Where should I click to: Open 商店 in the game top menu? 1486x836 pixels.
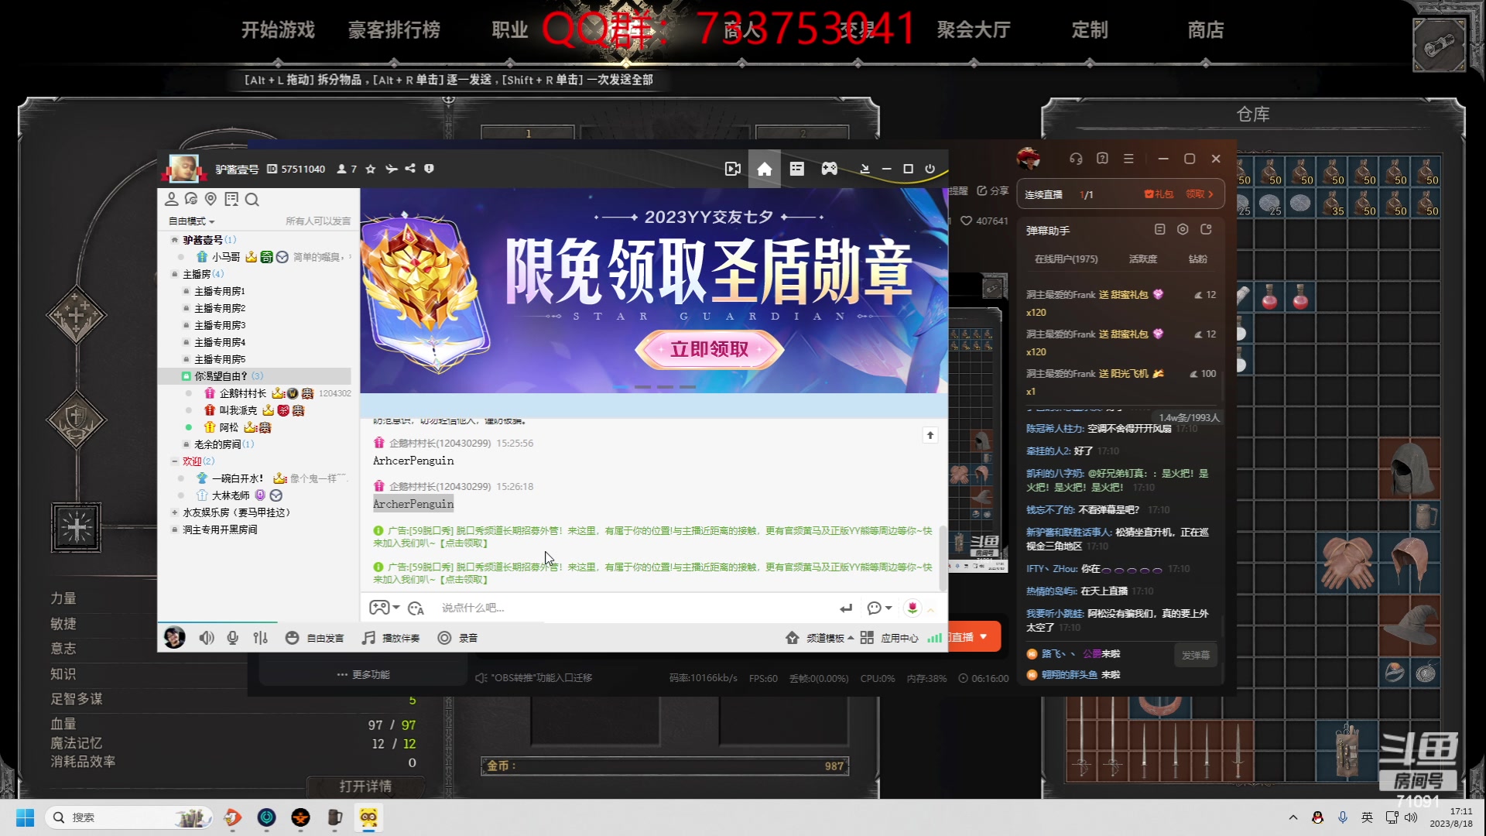click(1205, 30)
